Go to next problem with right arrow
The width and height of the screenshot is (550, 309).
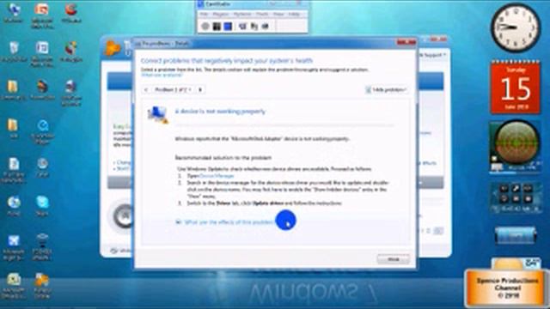(200, 89)
